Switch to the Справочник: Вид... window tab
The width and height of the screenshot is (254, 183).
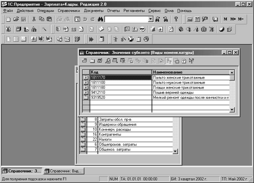[64, 171]
